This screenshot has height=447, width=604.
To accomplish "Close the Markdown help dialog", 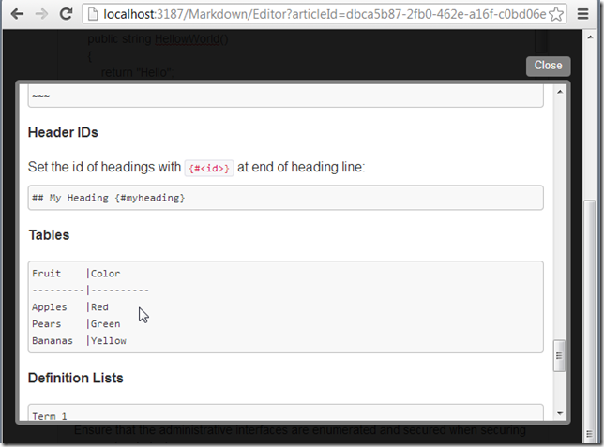I will click(548, 66).
